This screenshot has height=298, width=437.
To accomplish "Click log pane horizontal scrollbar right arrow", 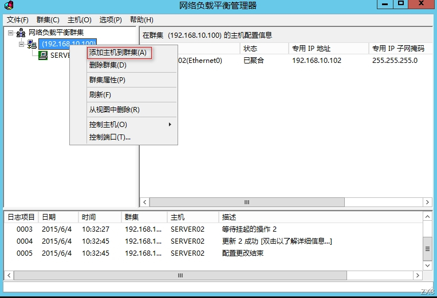I will pyautogui.click(x=418, y=276).
